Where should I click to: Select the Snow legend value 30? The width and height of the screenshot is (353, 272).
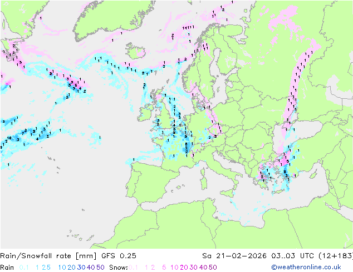194,268
